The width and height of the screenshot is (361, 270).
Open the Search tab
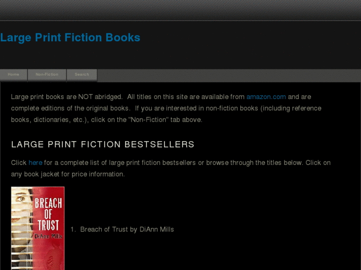click(82, 74)
